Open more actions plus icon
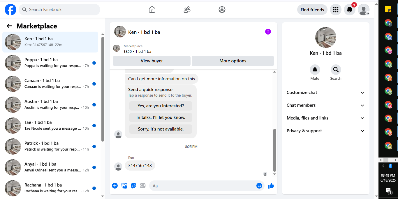Viewport: 398px width, 199px height. [x=115, y=186]
